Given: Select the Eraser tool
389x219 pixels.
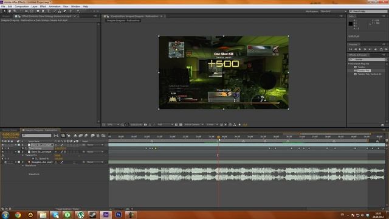Looking at the screenshot, I should 65,11.
